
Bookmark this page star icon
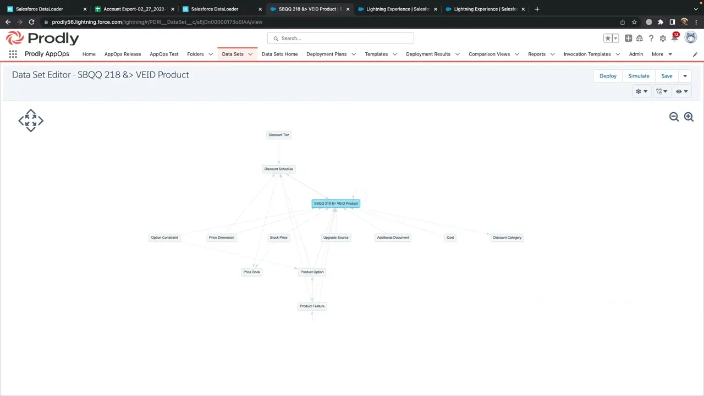(x=634, y=22)
